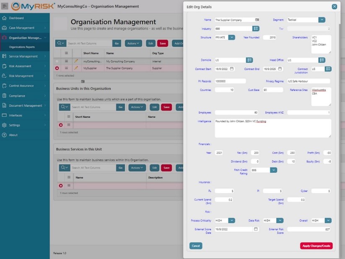
Task: Open the Fitch Credit Rating dropdown
Action: 274,170
